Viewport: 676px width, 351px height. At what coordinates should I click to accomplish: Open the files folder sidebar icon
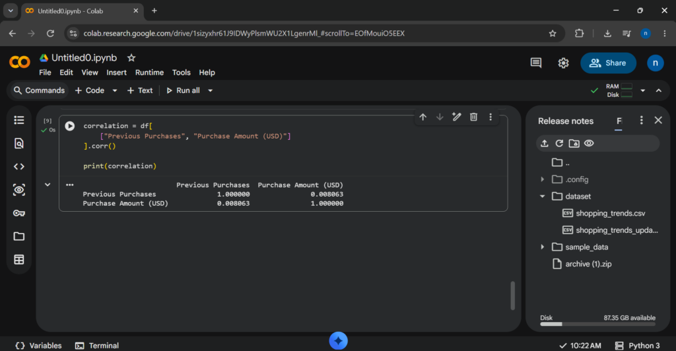tap(19, 236)
